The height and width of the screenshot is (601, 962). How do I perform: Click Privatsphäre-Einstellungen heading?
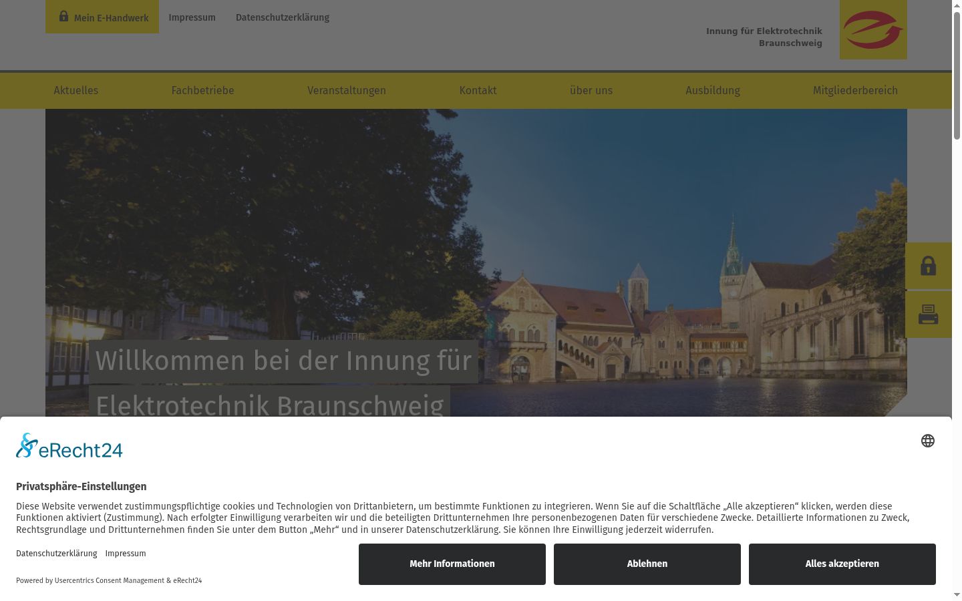[x=82, y=487]
